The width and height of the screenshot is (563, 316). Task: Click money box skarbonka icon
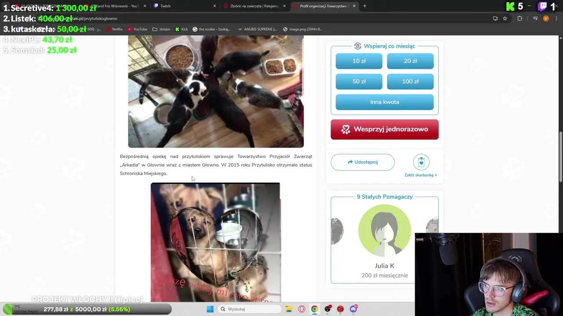click(x=421, y=162)
